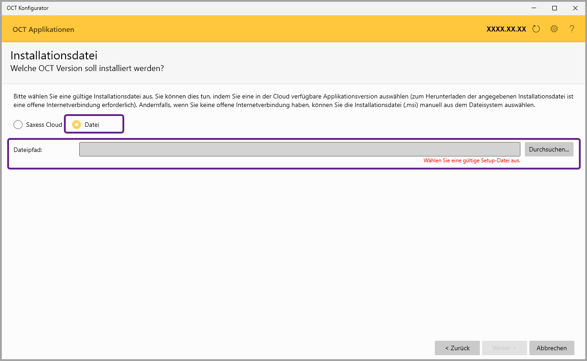Maximize the OCT Konfigurator window
Image resolution: width=587 pixels, height=361 pixels.
[x=555, y=8]
